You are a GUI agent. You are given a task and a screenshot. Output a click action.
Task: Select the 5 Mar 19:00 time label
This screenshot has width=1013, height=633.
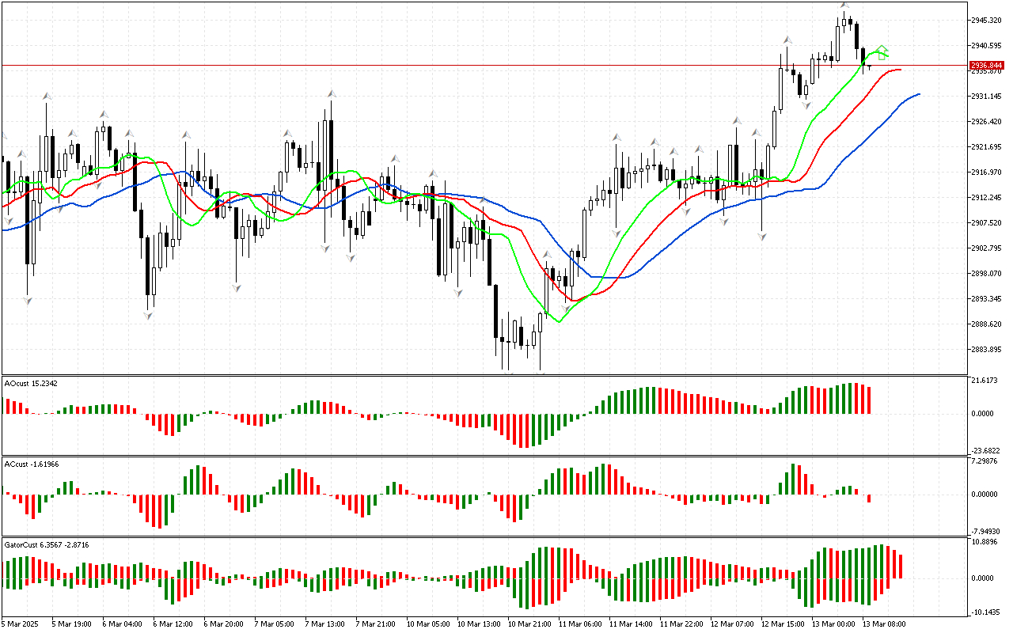[x=71, y=624]
